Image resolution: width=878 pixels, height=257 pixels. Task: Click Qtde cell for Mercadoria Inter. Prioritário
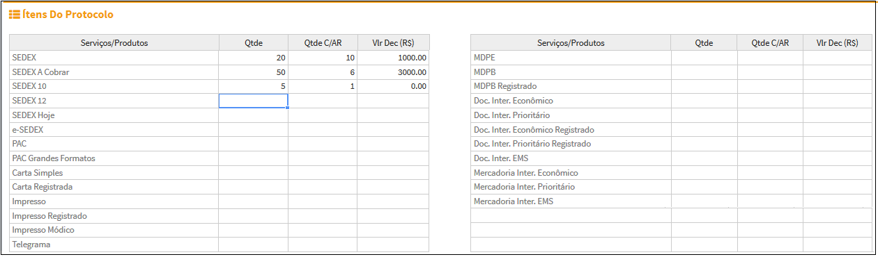tap(704, 187)
